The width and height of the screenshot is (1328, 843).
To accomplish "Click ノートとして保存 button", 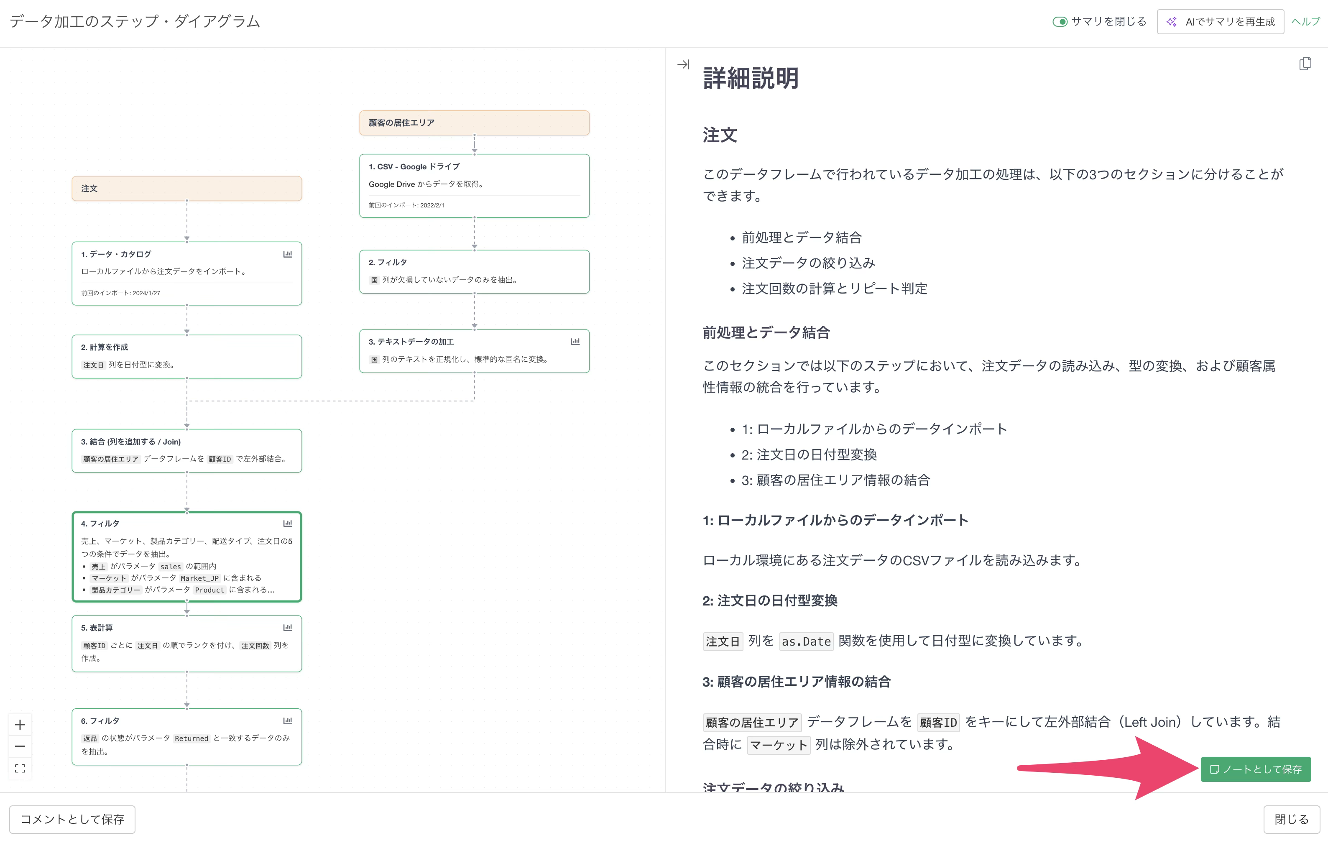I will (1255, 769).
